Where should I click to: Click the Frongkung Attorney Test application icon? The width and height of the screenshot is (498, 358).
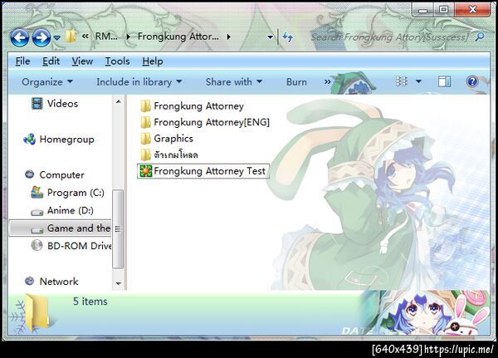coord(146,171)
